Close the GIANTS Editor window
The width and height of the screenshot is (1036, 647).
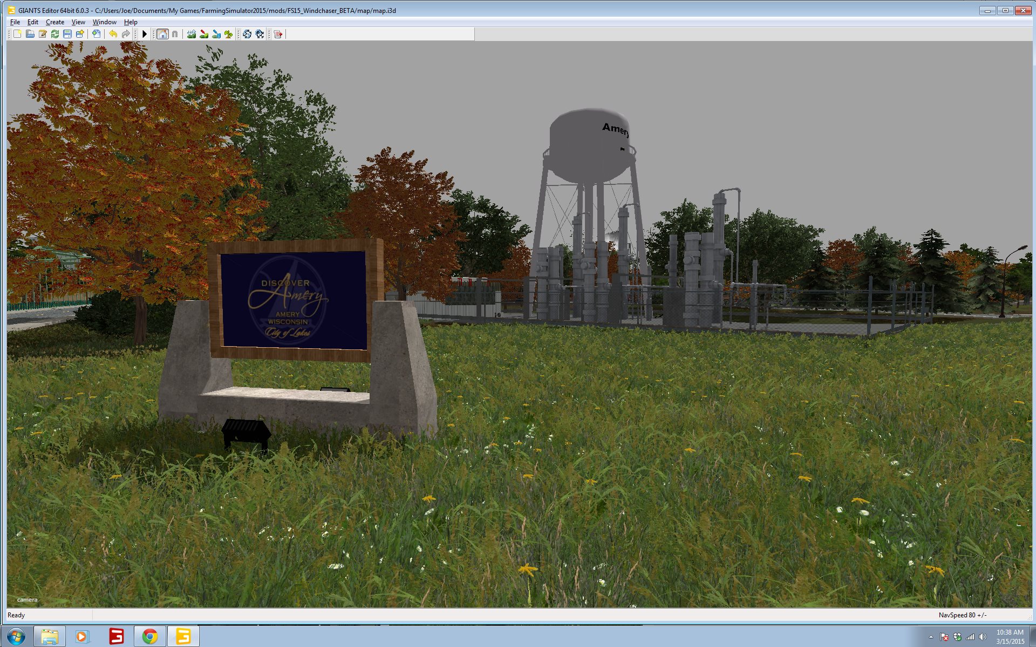click(1023, 10)
